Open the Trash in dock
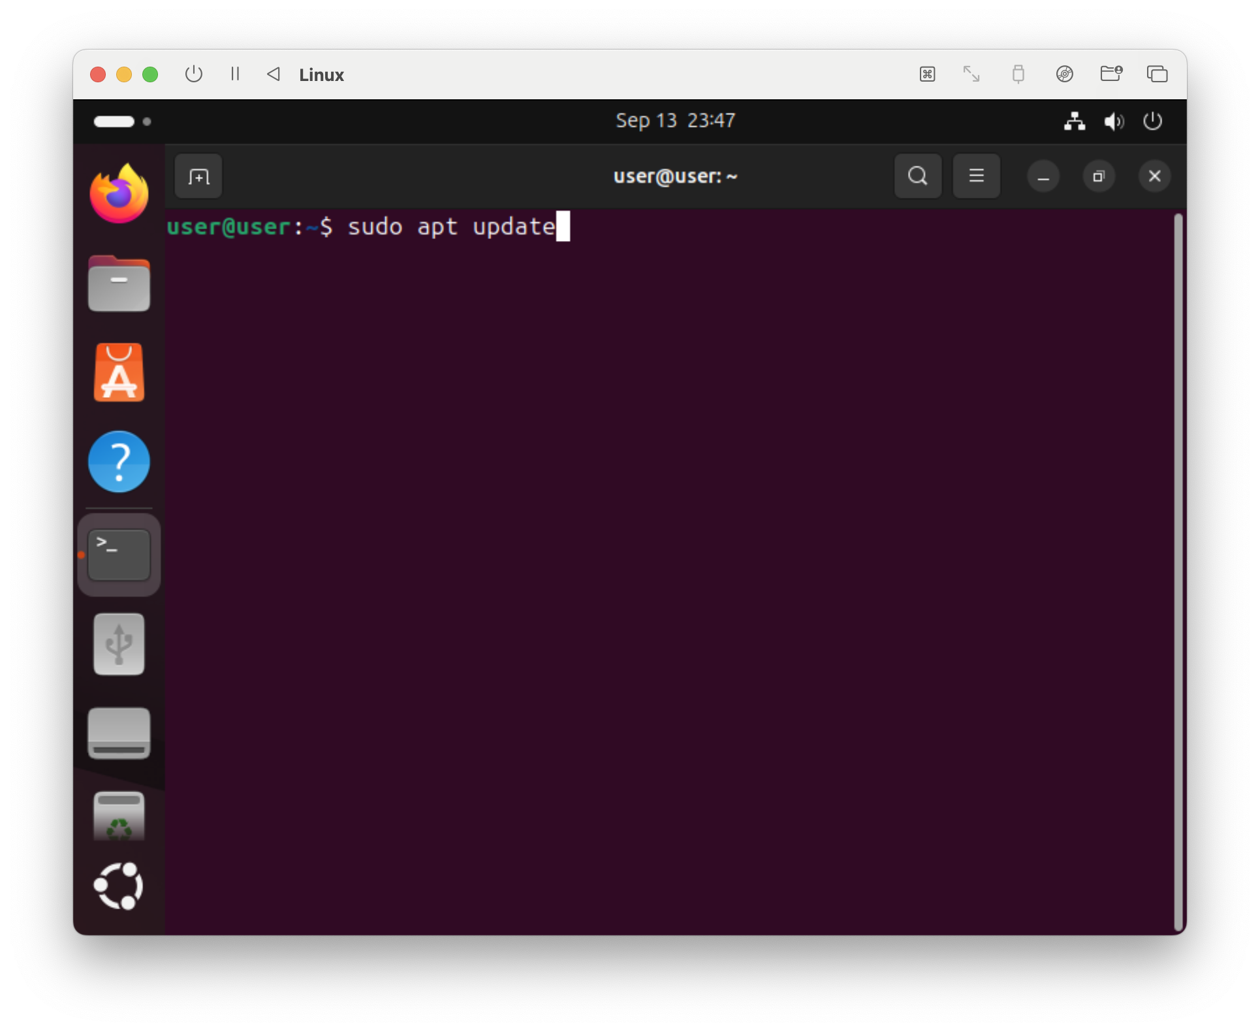 point(119,816)
